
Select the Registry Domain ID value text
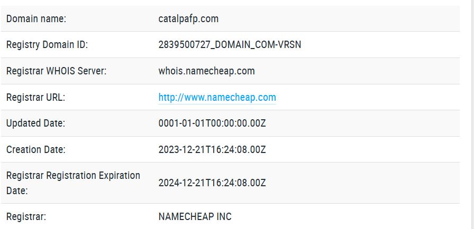tap(230, 45)
